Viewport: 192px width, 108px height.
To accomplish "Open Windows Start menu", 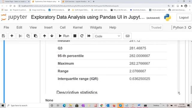I will tap(3, 105).
